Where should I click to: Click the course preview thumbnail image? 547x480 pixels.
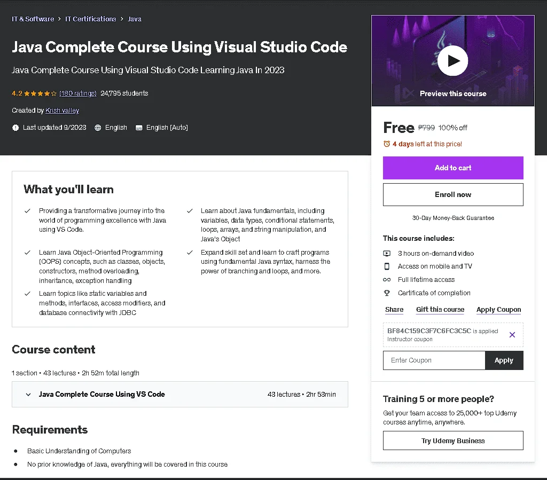(x=453, y=61)
